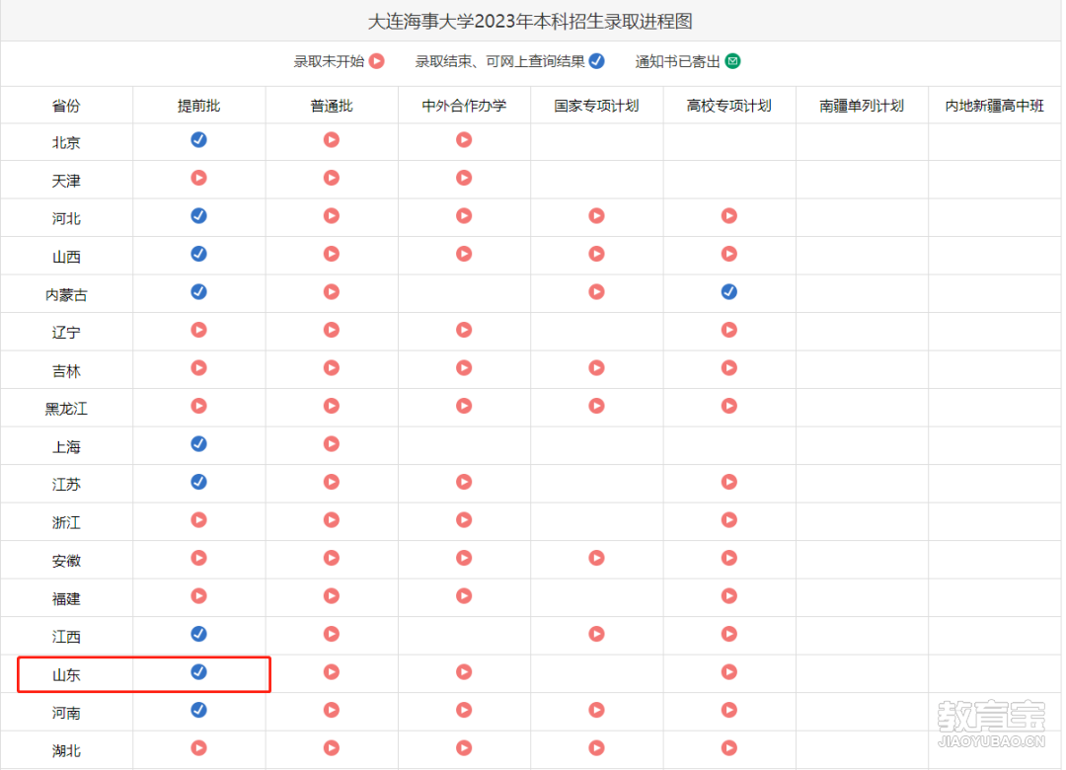Click the 普通批 column header
This screenshot has width=1066, height=770.
pyautogui.click(x=331, y=106)
